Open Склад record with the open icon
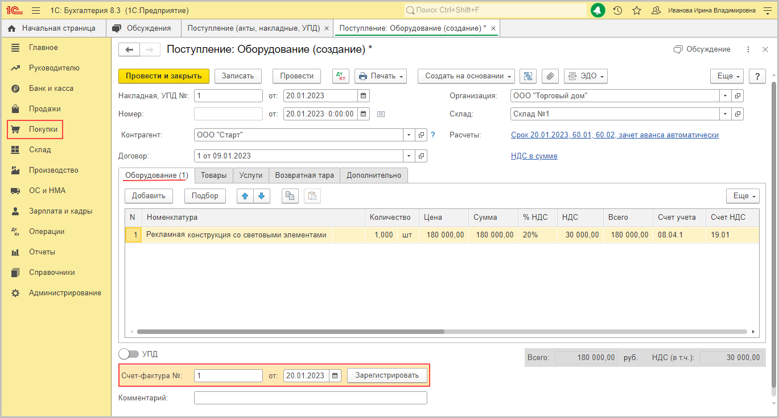779x418 pixels. coord(737,114)
